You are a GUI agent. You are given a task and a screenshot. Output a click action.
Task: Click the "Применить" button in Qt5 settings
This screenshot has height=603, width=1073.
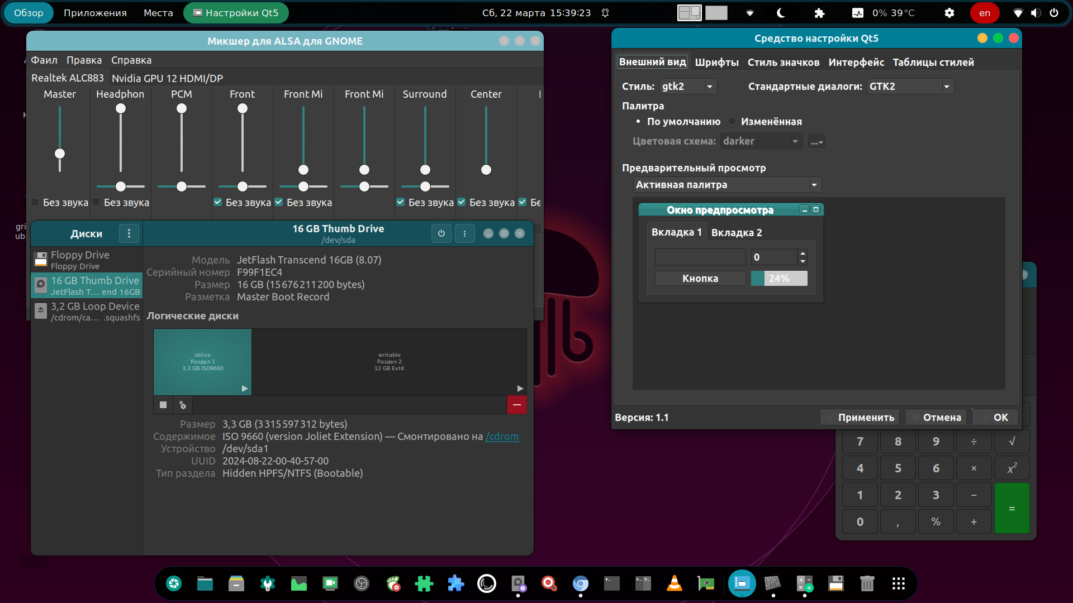click(860, 417)
